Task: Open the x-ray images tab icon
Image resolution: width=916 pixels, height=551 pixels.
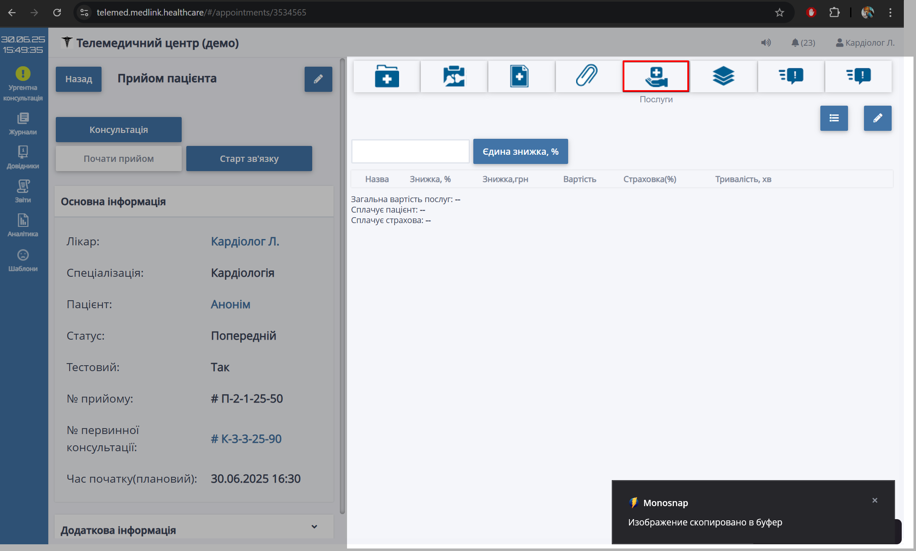Action: (454, 76)
